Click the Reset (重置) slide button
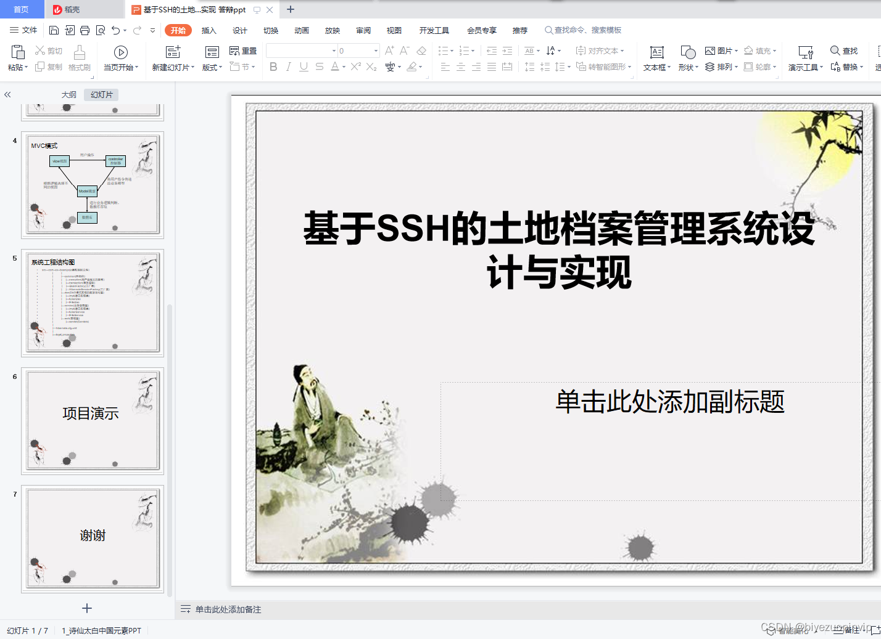881x639 pixels. (243, 51)
